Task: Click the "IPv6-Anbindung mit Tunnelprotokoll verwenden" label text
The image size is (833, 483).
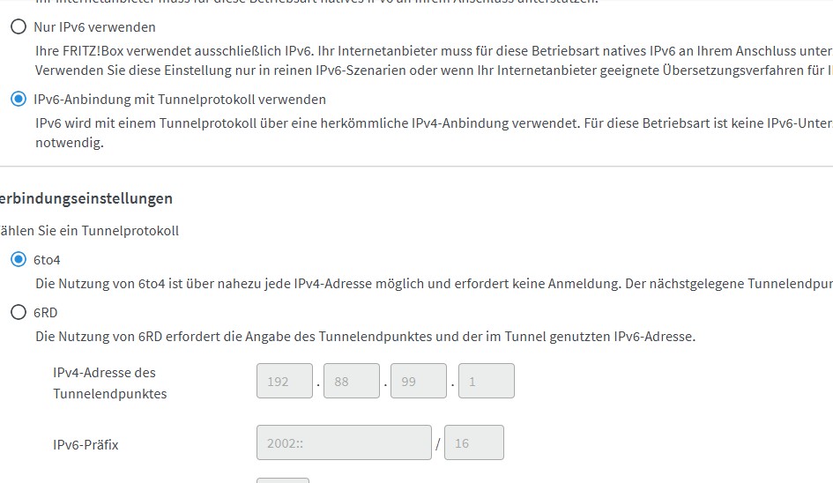Action: tap(180, 100)
